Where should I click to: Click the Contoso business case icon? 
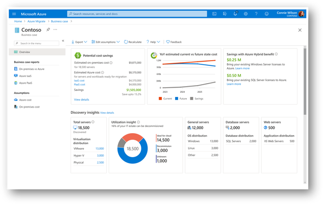(17, 30)
